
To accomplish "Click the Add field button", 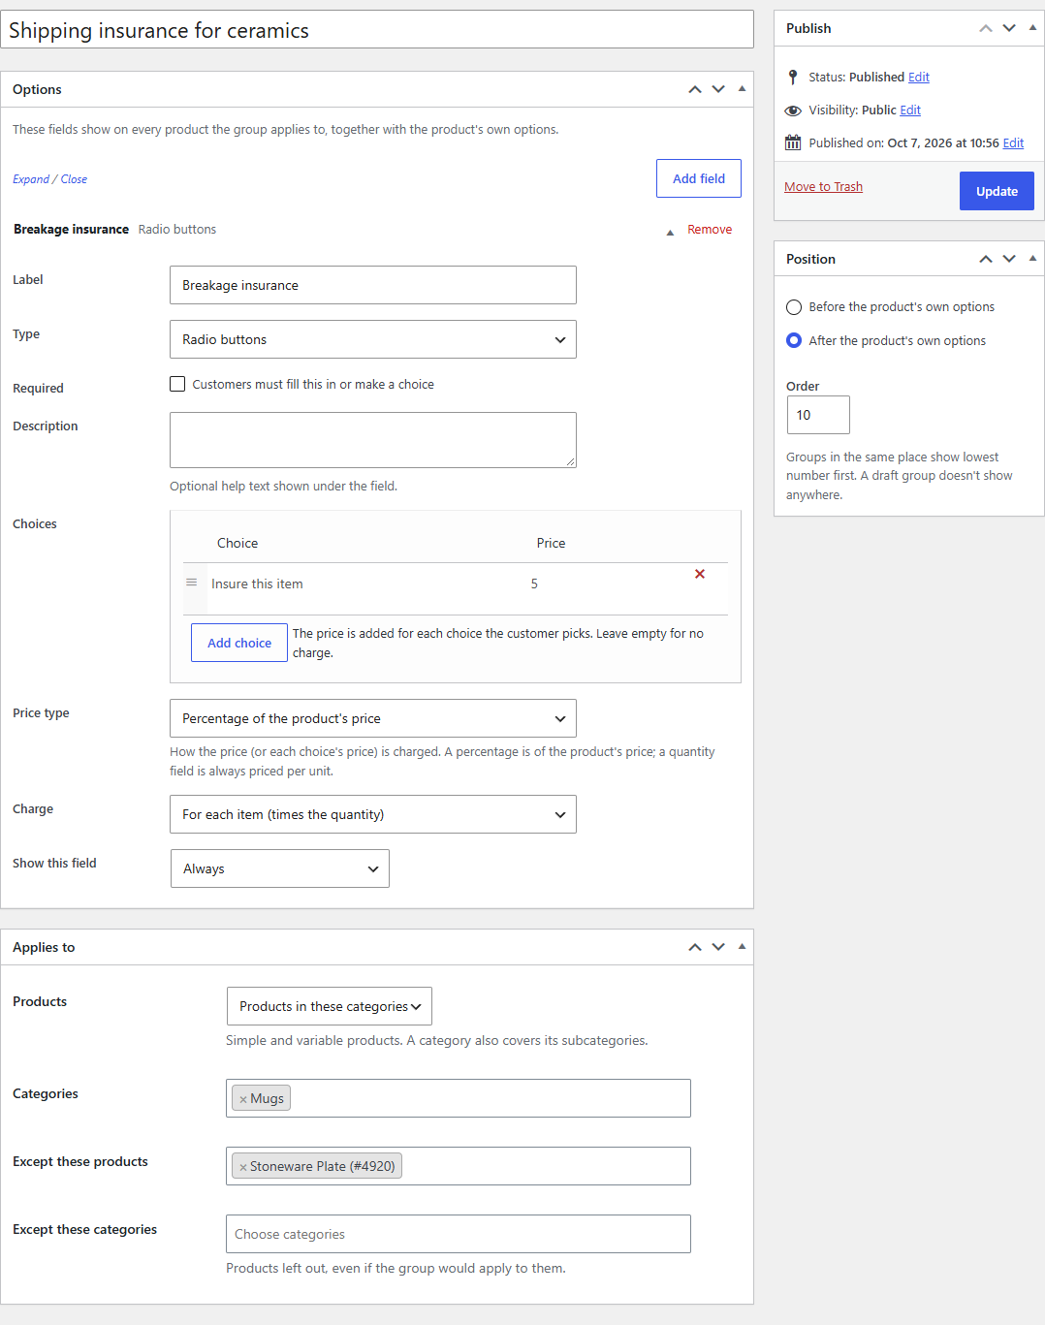I will (699, 178).
